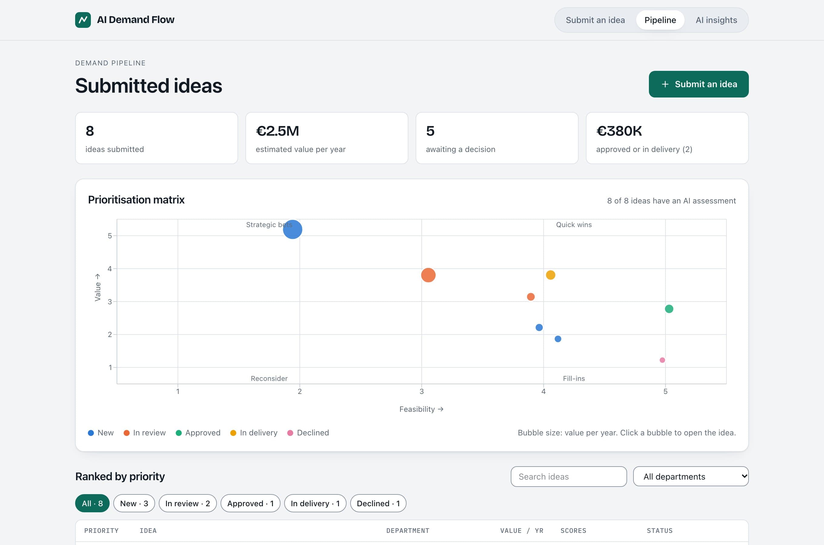This screenshot has width=824, height=545.
Task: Filter by In delivery · 1 chip
Action: point(315,503)
